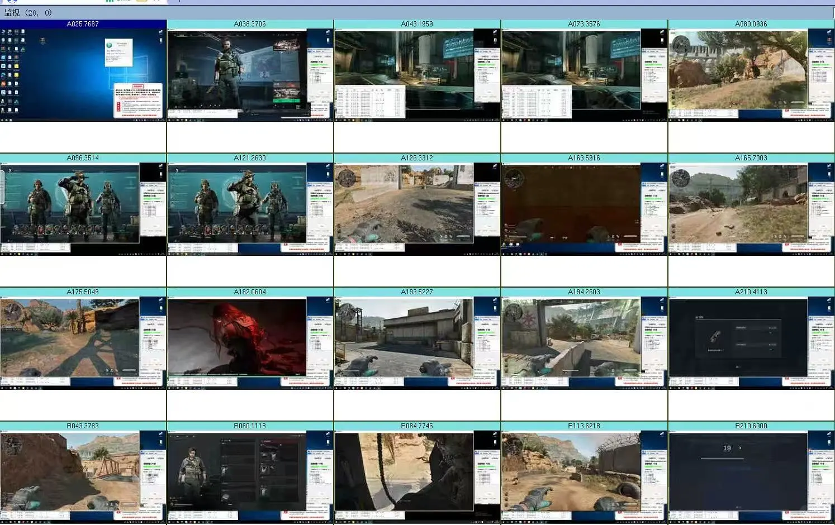
Task: Open the A025.7687 remote screen preview
Action: [83, 75]
